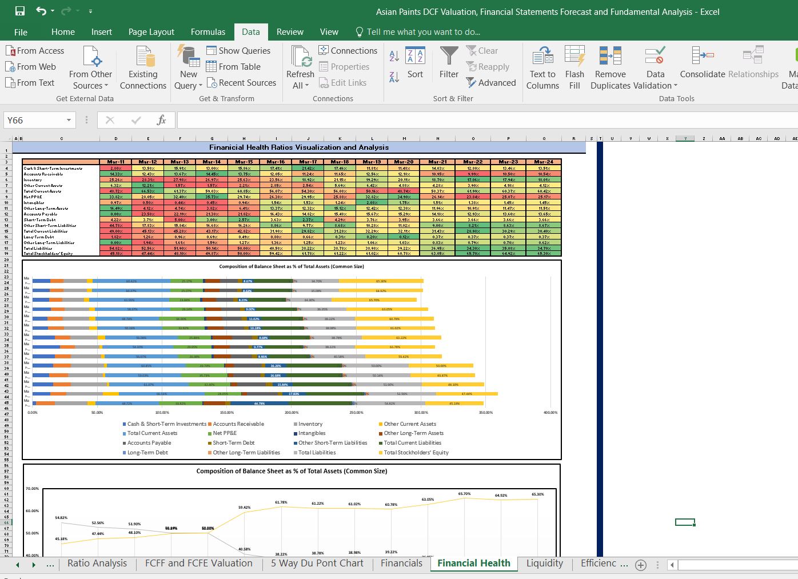Switch to the Financials sheet
The width and height of the screenshot is (798, 579).
pyautogui.click(x=401, y=563)
